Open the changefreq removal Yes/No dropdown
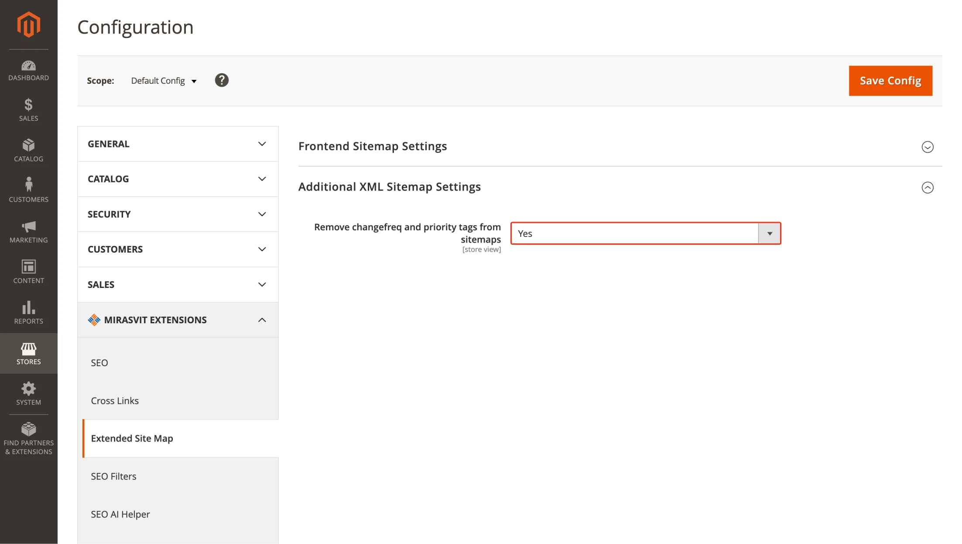This screenshot has width=962, height=544. pyautogui.click(x=769, y=233)
